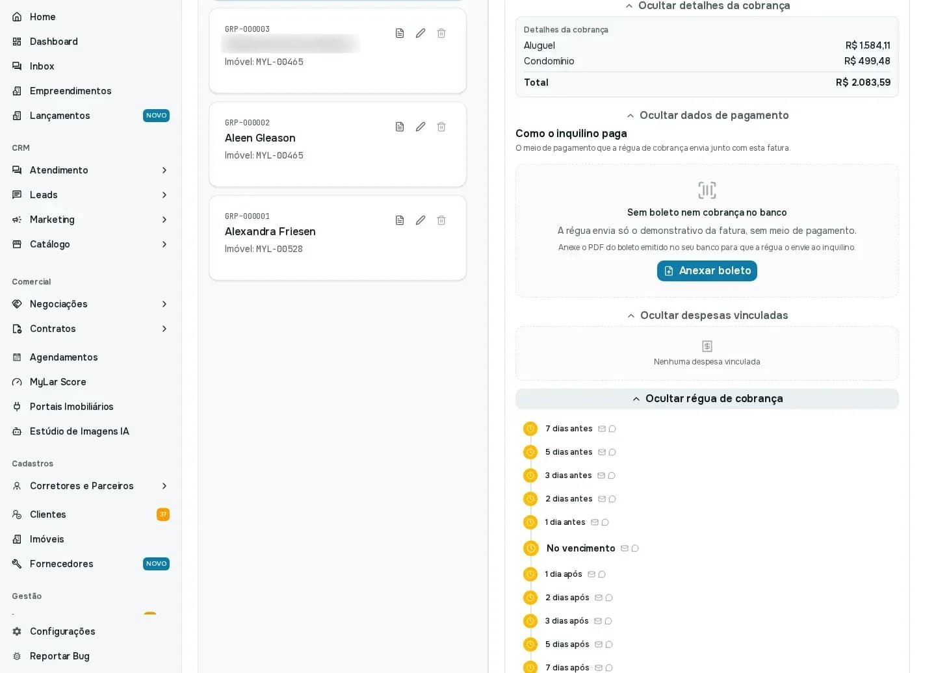Expand the Marketing submenu

click(x=90, y=220)
